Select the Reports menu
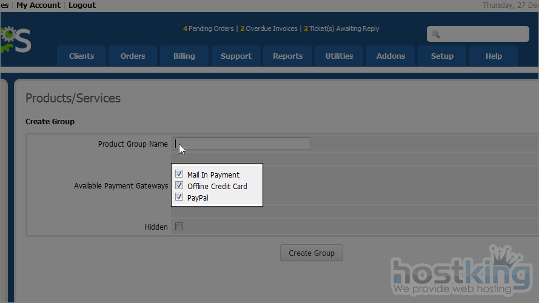The height and width of the screenshot is (303, 539). point(287,56)
